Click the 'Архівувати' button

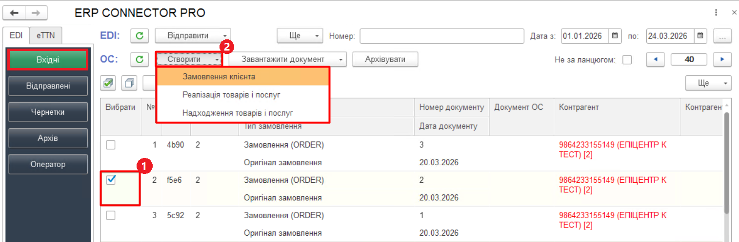click(x=385, y=59)
